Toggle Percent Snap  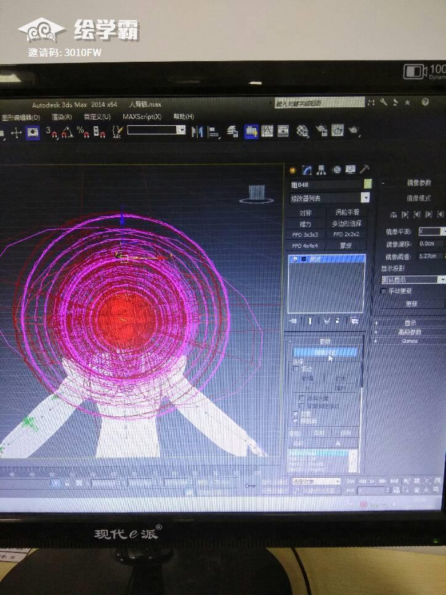(83, 132)
